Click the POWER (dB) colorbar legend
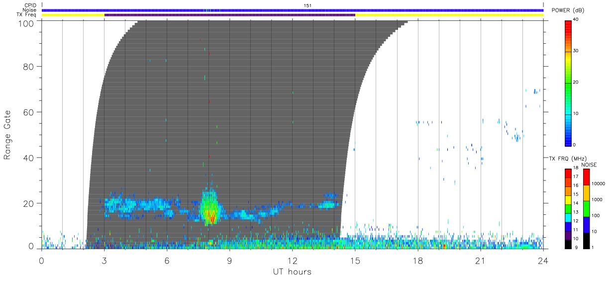Screen dimensions: 611x282 (568, 83)
